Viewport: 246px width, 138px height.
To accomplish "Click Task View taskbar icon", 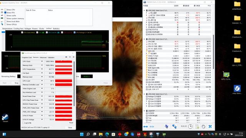I will (x=94, y=134).
